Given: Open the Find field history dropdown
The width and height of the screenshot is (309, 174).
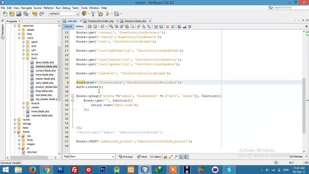Looking at the screenshot, I should (113, 157).
